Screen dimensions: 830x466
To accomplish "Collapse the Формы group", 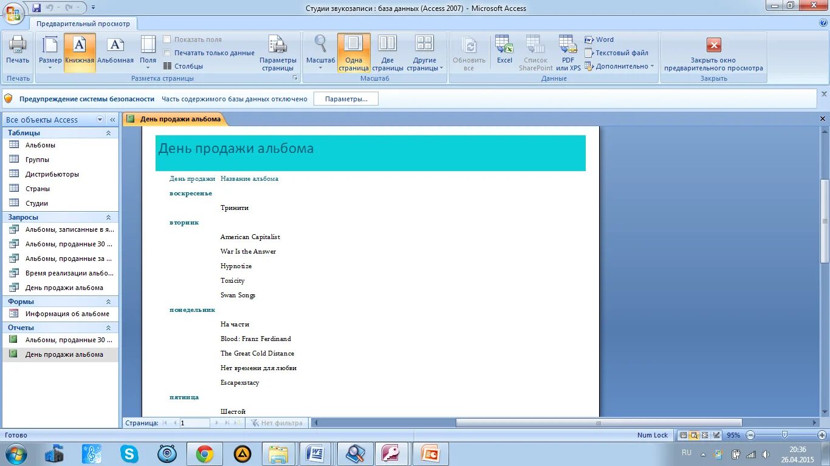I will (x=109, y=302).
